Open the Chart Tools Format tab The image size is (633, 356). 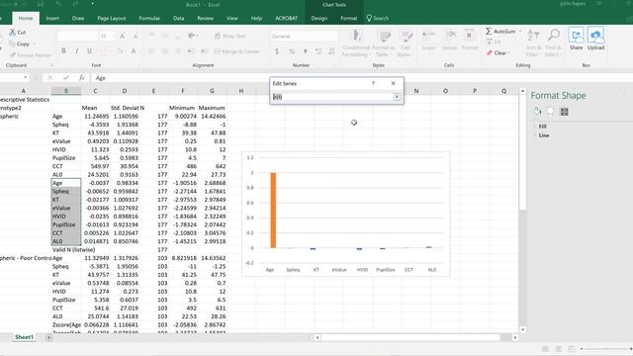(x=349, y=18)
